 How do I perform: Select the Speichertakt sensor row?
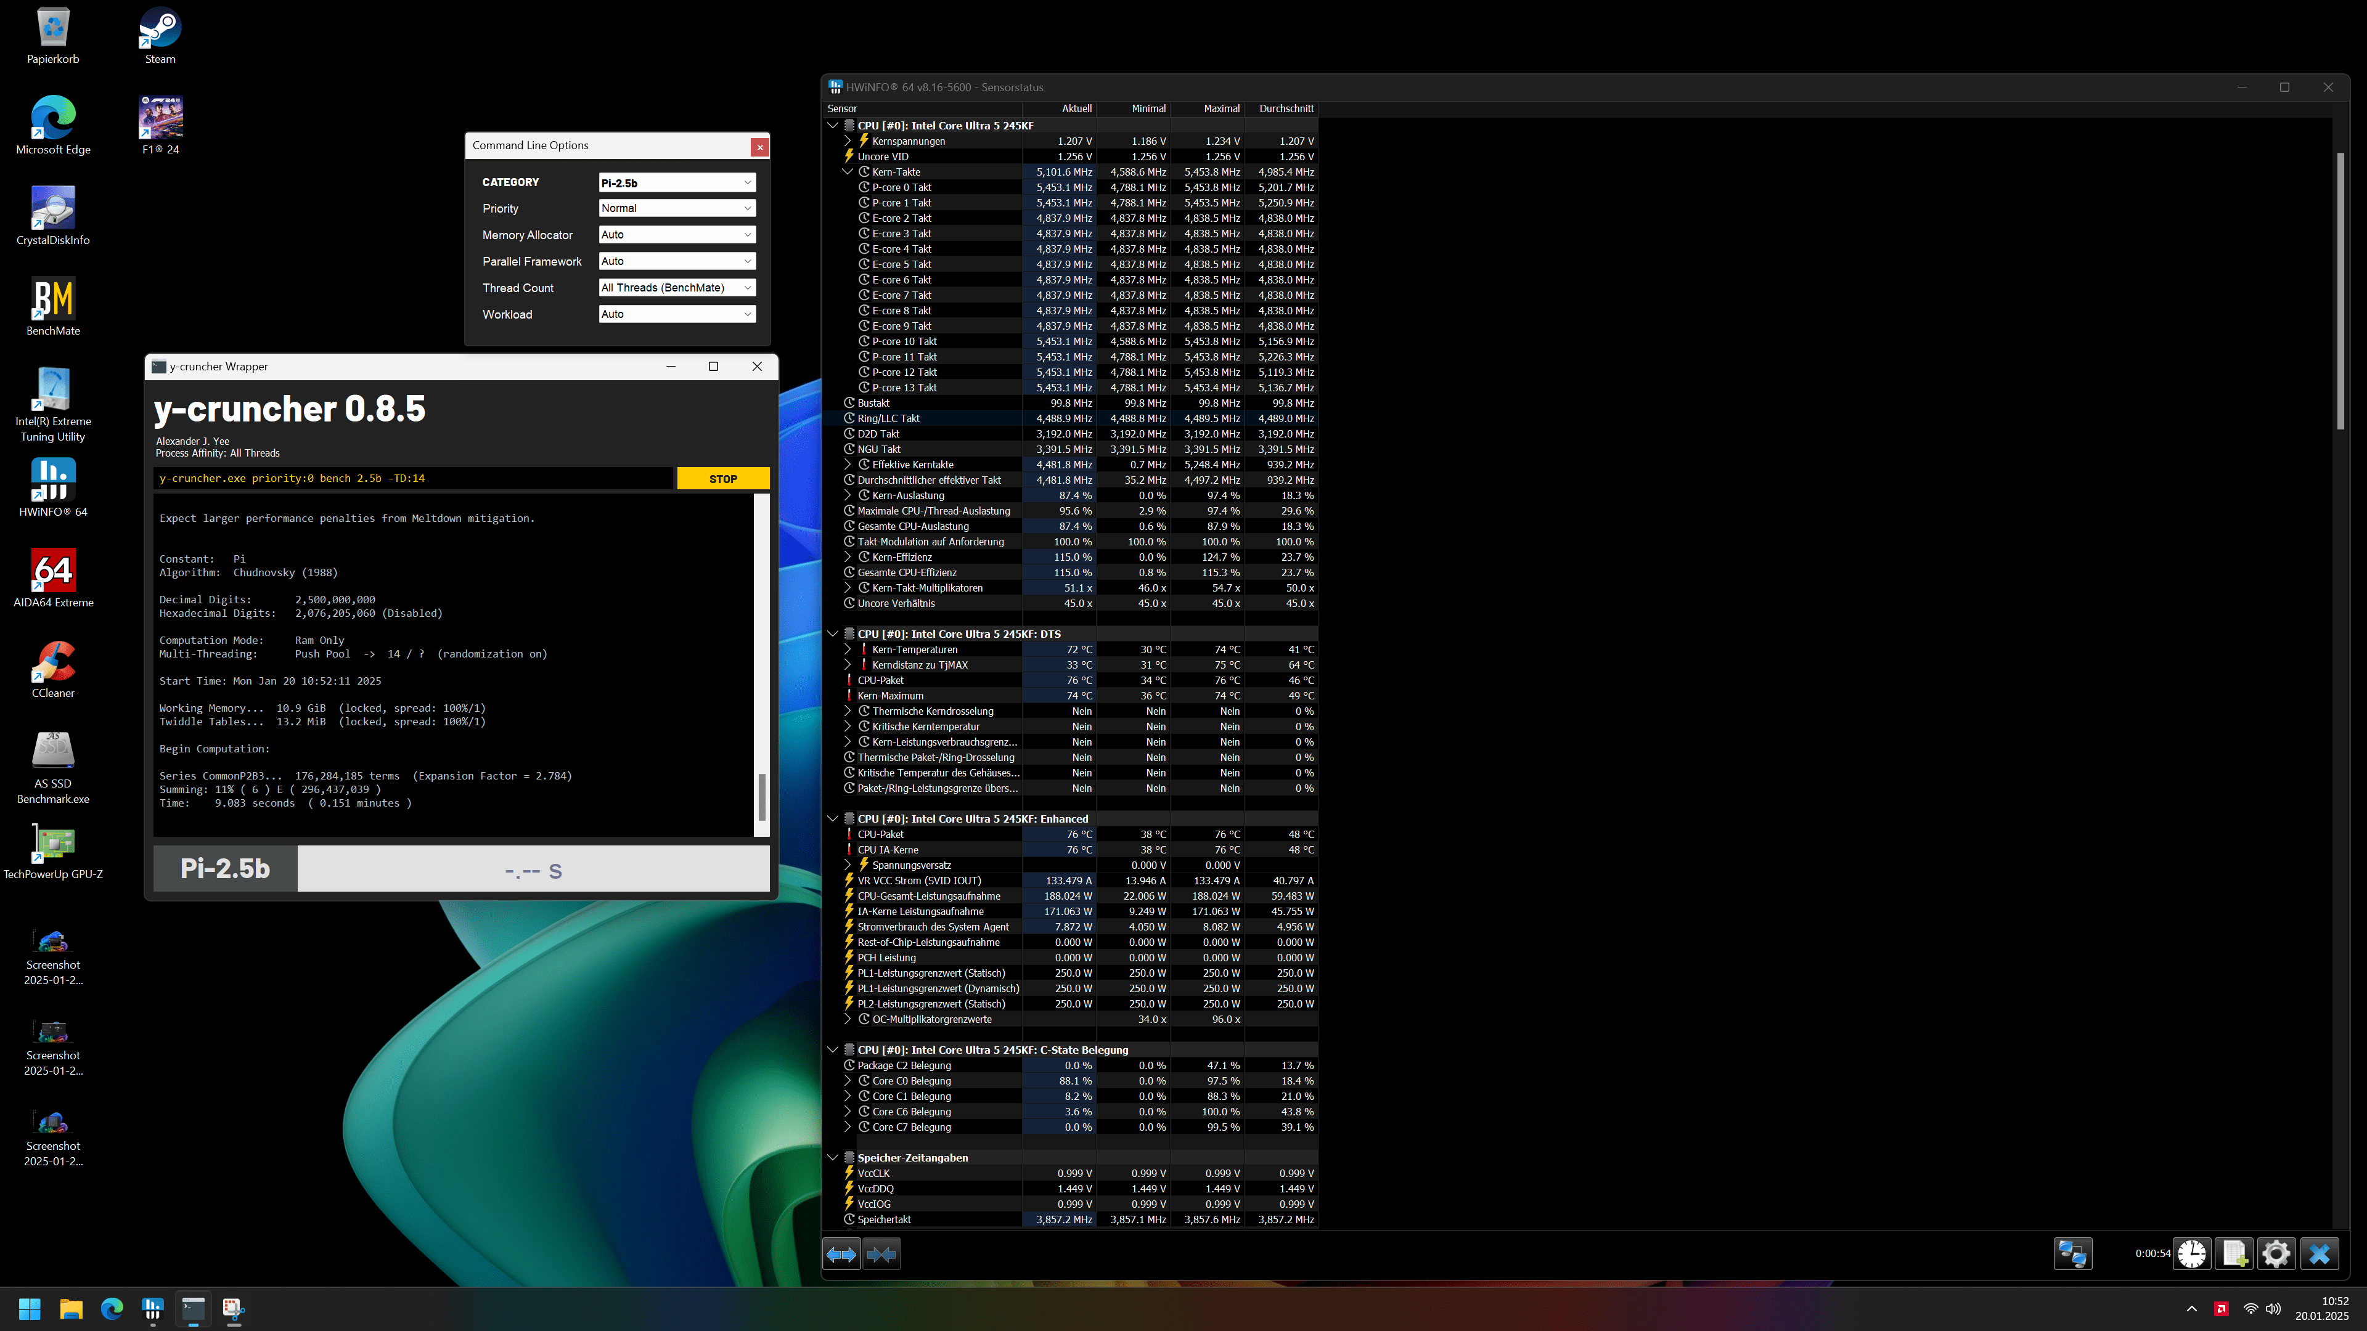(1071, 1220)
